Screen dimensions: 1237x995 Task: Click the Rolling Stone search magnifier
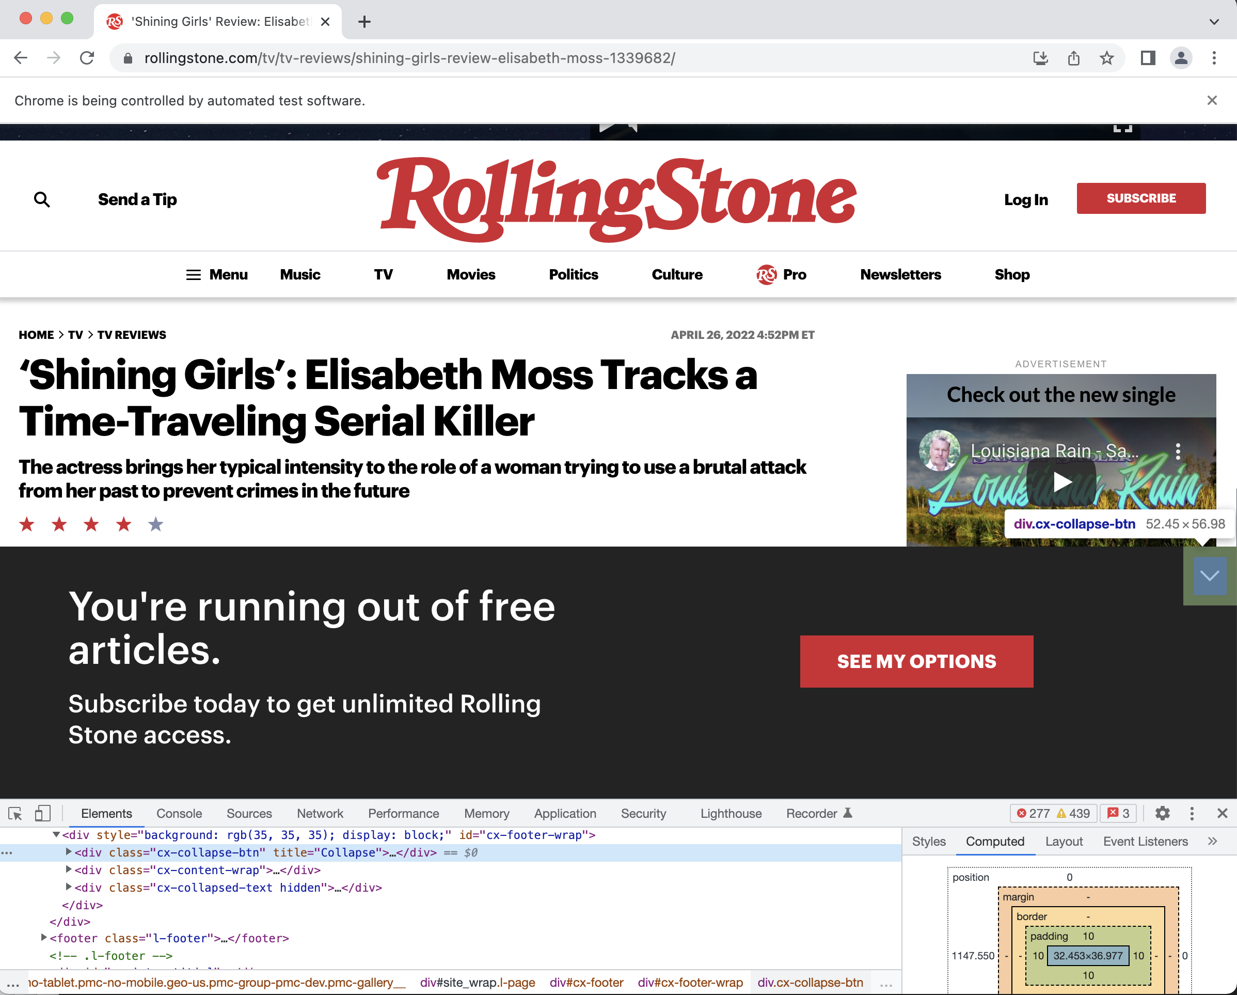(x=42, y=199)
